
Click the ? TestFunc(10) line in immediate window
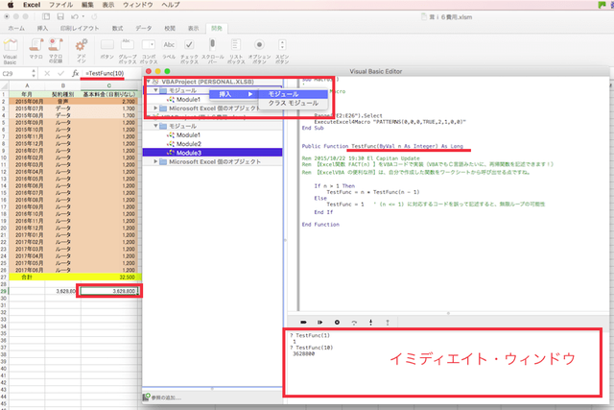(x=312, y=348)
